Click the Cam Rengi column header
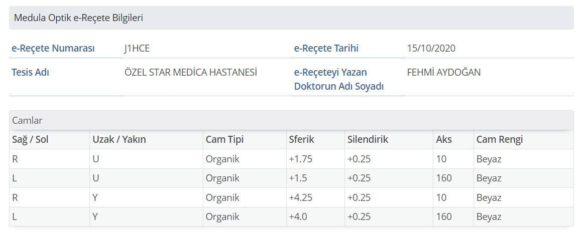580x233 pixels. click(500, 139)
